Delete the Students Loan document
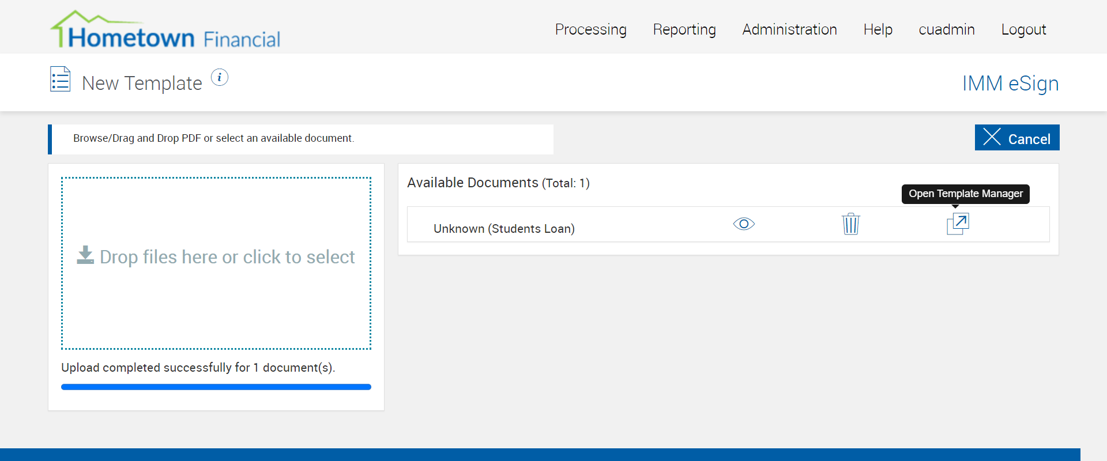 coord(850,224)
